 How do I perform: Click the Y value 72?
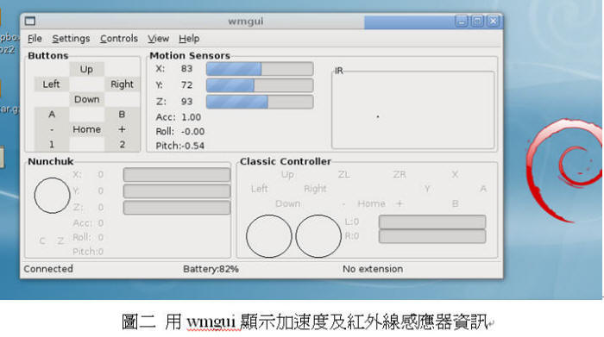click(x=187, y=85)
